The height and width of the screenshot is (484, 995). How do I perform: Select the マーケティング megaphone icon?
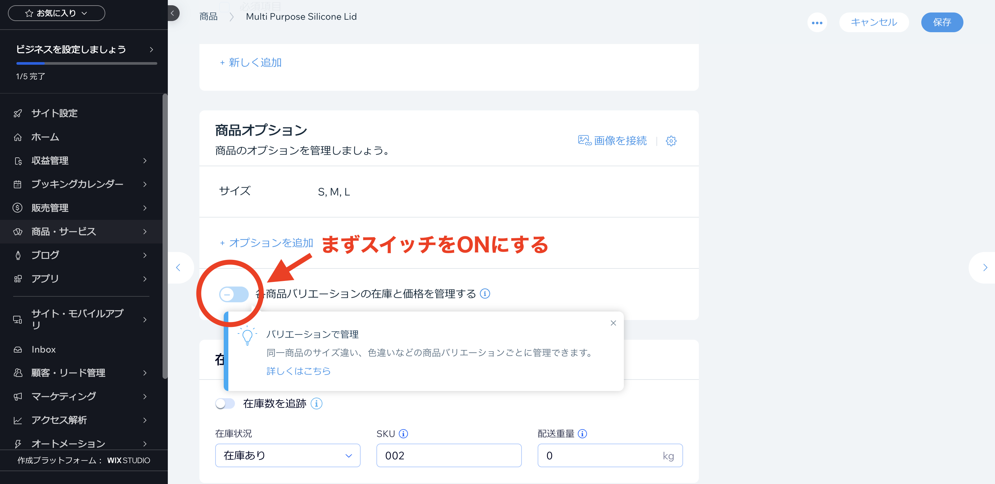[x=17, y=397]
